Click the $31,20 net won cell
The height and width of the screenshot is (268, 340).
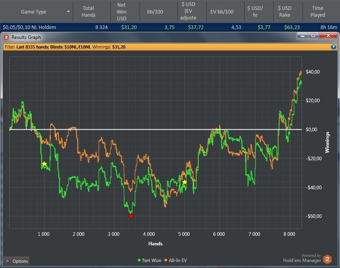point(129,27)
